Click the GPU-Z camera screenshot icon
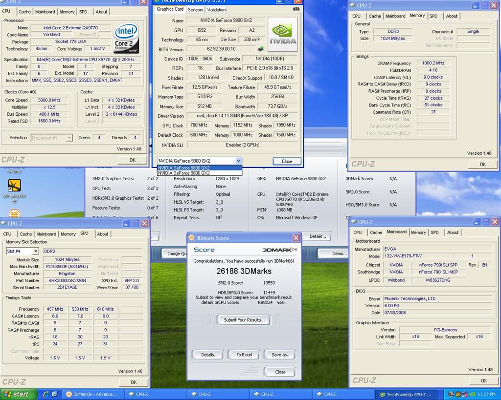This screenshot has height=400, width=501. pyautogui.click(x=296, y=9)
